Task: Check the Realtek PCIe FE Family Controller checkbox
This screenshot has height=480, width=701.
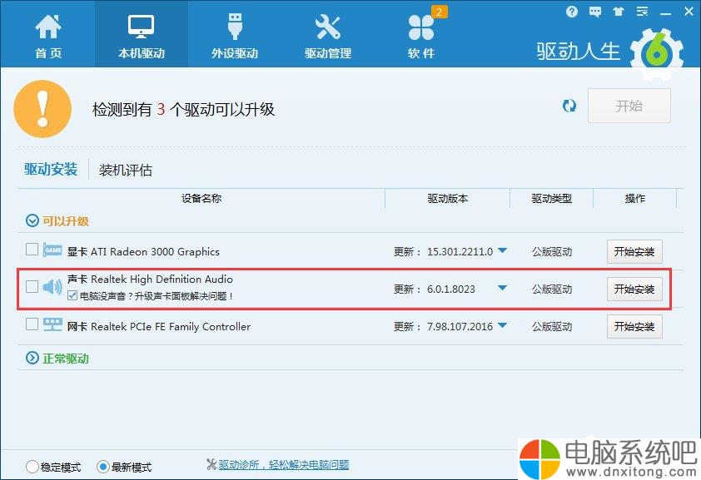Action: coord(32,324)
